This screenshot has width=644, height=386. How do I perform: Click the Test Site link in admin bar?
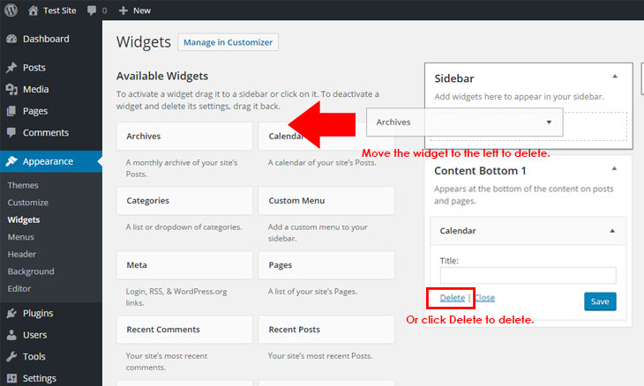pos(60,11)
